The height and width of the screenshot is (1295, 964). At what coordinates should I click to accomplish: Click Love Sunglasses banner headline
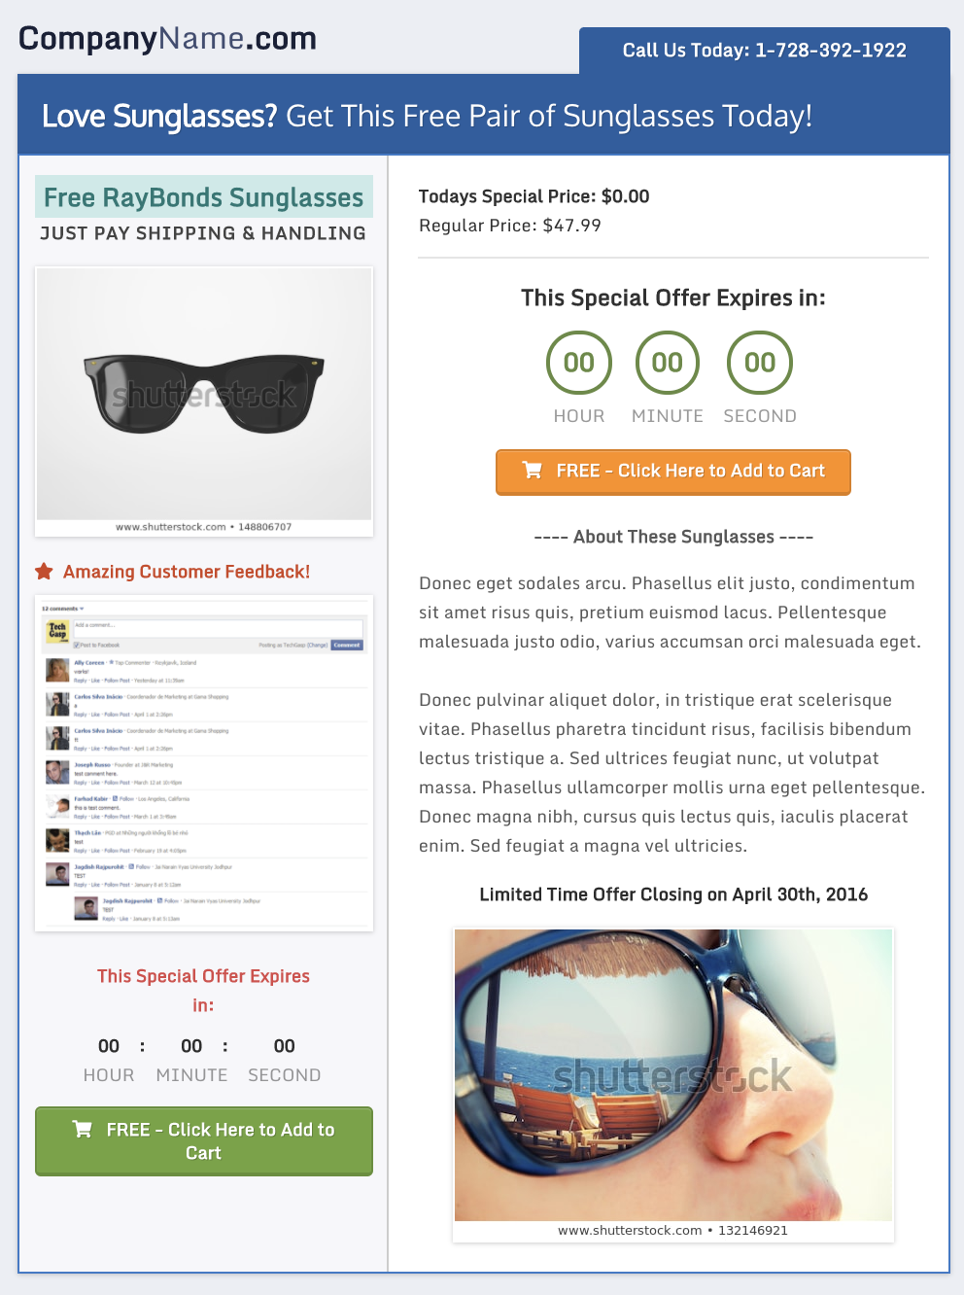427,117
